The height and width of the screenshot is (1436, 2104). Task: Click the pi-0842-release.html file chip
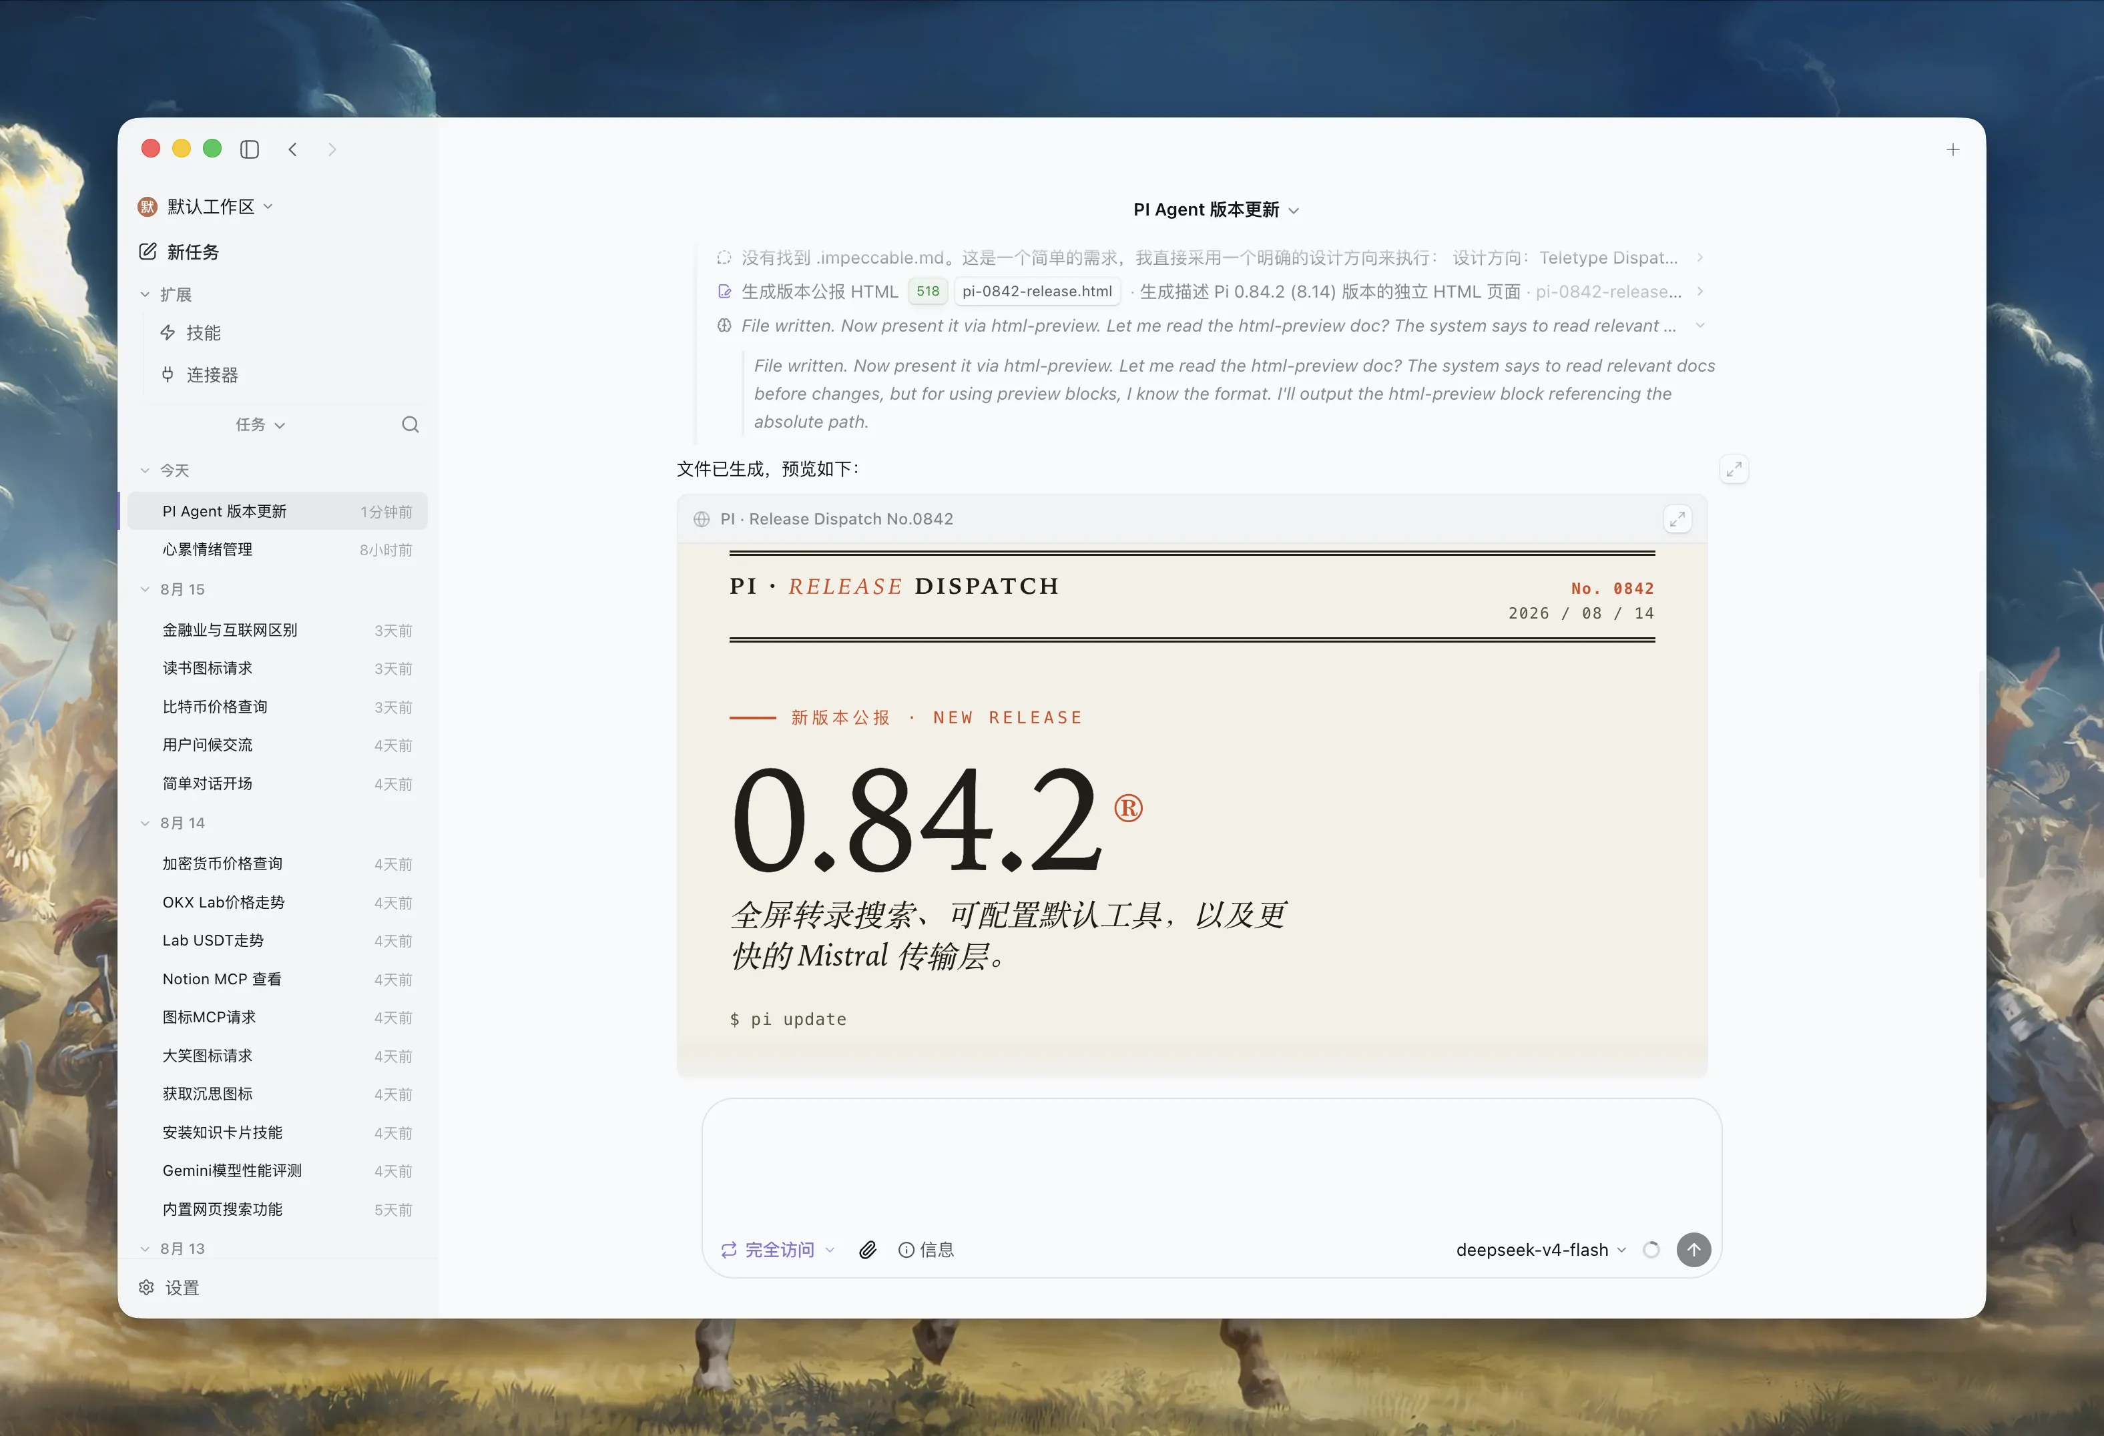point(1037,292)
